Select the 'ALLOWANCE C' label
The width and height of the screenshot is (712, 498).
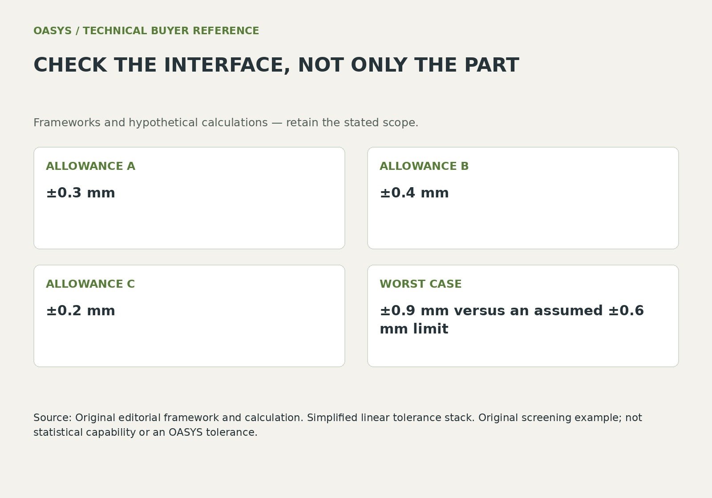click(90, 284)
